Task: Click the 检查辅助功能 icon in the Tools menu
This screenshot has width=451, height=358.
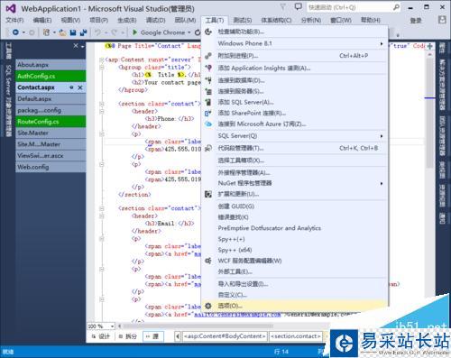Action: pyautogui.click(x=208, y=32)
